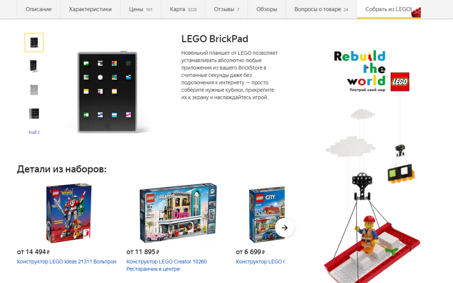Switch to the Характеристики tab
This screenshot has width=453, height=283.
pyautogui.click(x=90, y=9)
